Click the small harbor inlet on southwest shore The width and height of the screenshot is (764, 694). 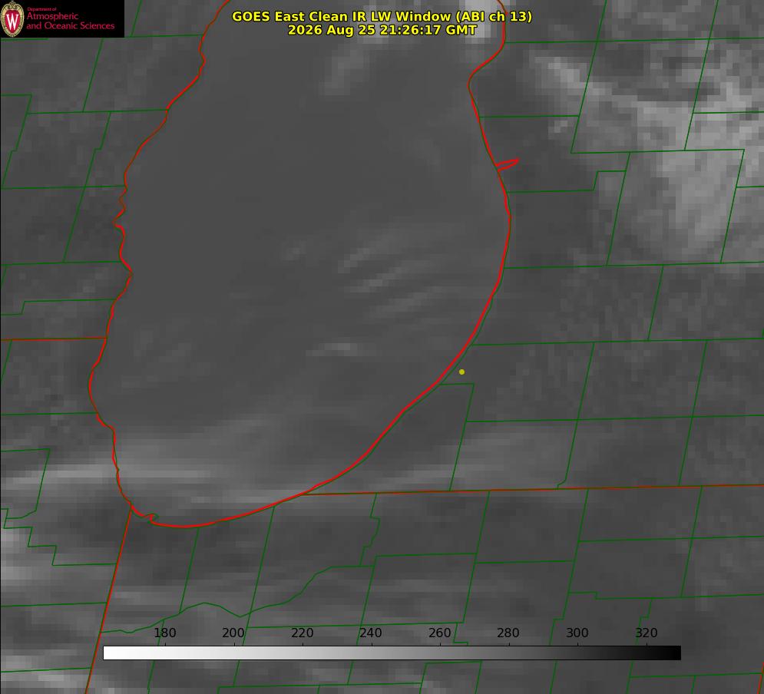(146, 517)
